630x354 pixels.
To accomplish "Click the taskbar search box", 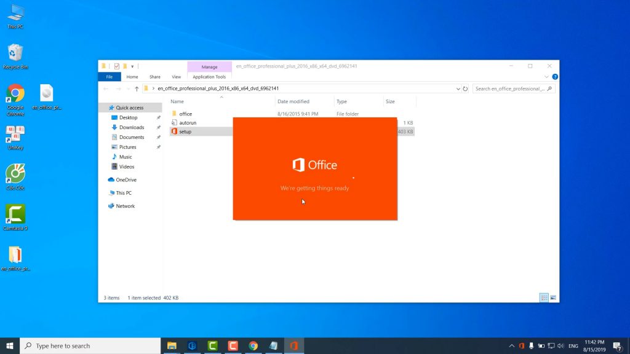I will pyautogui.click(x=90, y=345).
